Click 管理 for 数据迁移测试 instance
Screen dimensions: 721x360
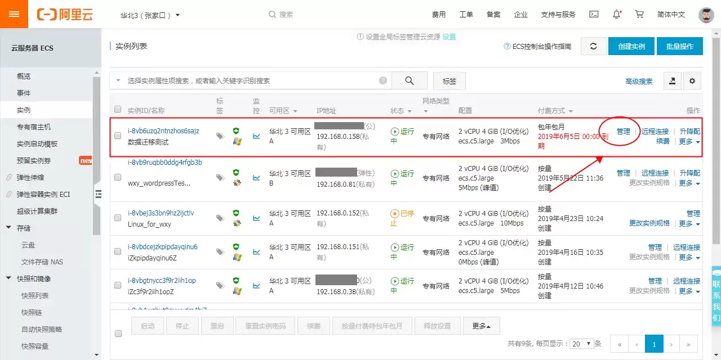[624, 131]
